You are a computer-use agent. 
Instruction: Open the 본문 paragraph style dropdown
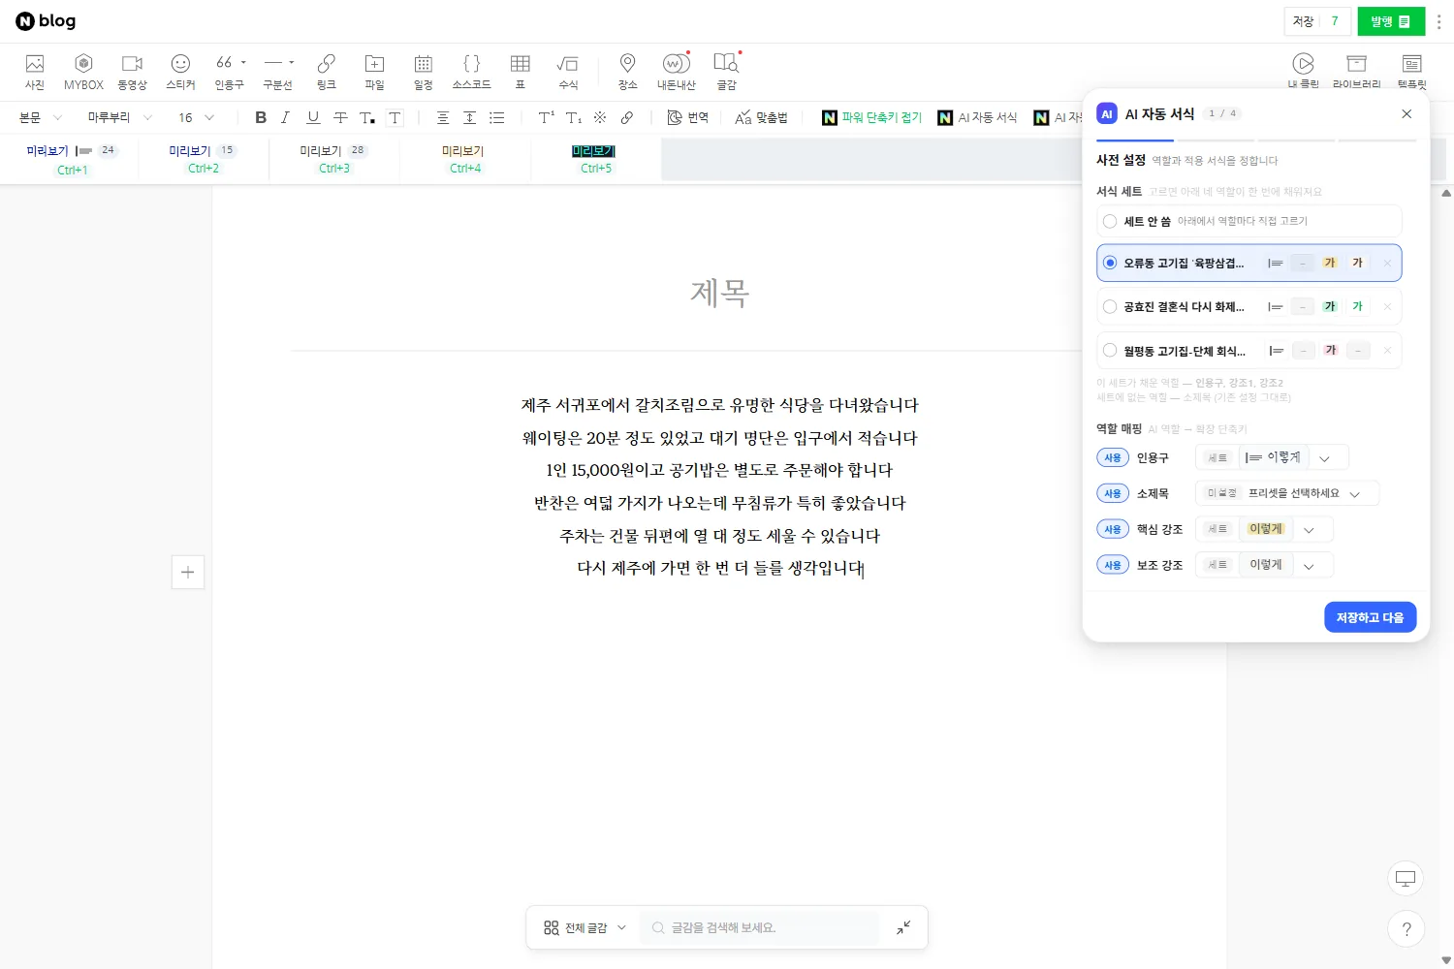(x=41, y=117)
